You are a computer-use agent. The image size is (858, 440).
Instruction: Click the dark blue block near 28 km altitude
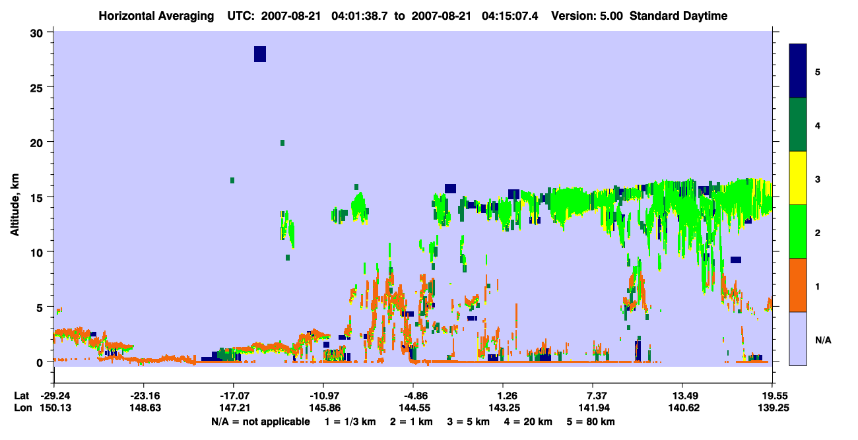[260, 54]
